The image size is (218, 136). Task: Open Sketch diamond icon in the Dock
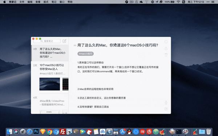pyautogui.click(x=43, y=132)
